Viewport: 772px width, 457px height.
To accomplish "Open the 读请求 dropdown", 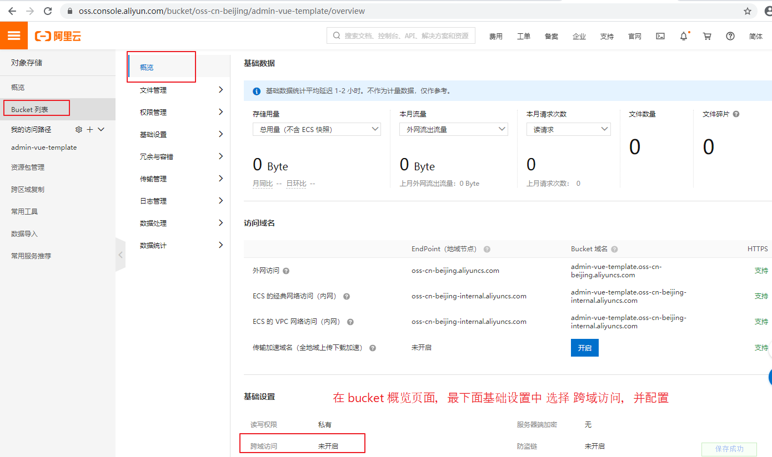I will pyautogui.click(x=569, y=129).
